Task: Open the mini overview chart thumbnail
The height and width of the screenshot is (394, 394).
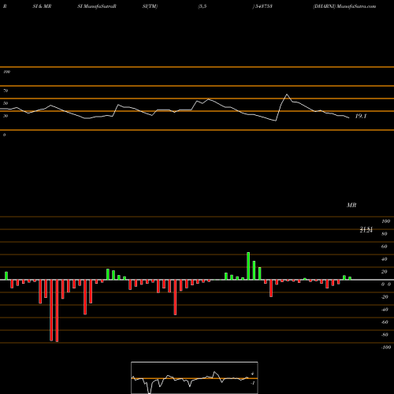Action: point(195,377)
